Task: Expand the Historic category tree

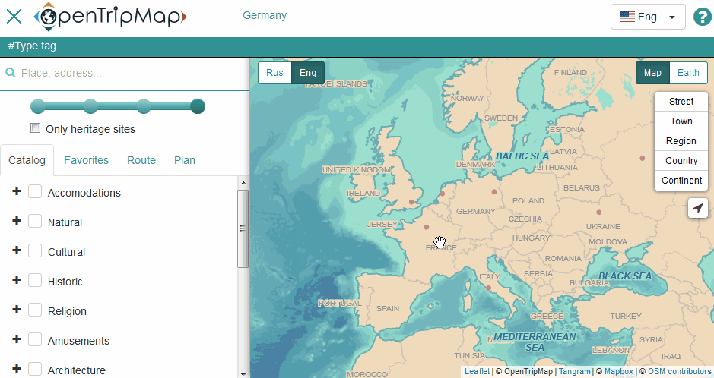Action: click(x=17, y=280)
